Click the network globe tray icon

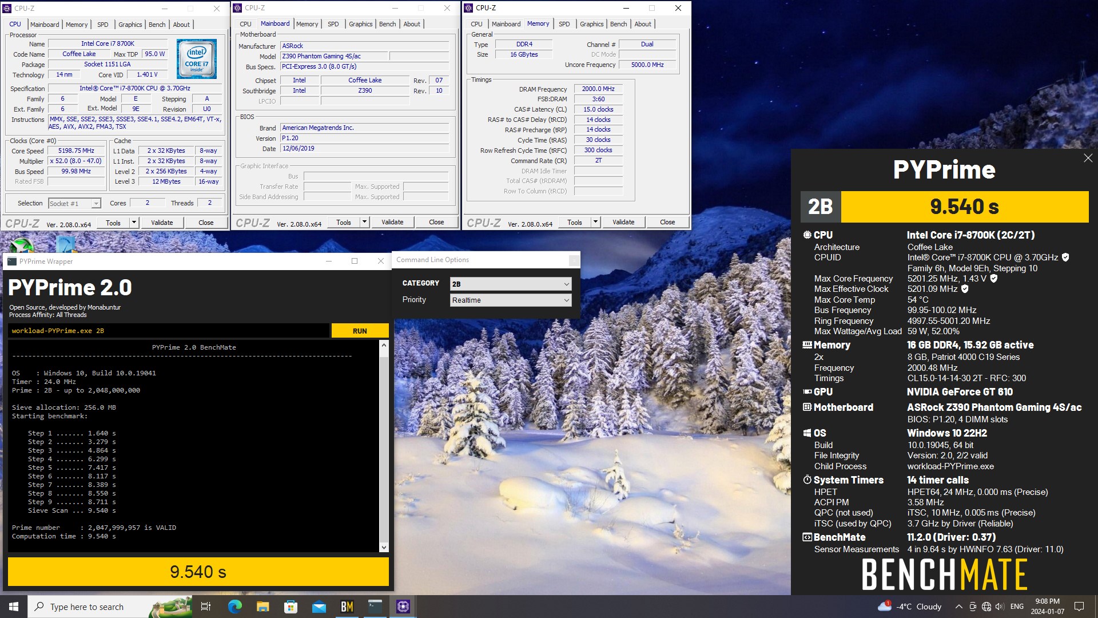point(986,607)
